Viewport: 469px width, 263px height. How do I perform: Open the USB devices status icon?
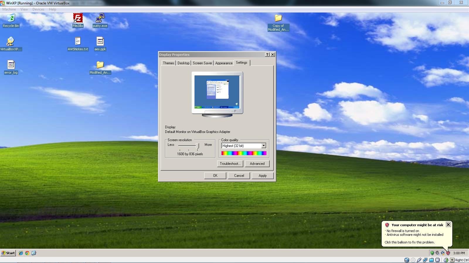click(x=419, y=259)
